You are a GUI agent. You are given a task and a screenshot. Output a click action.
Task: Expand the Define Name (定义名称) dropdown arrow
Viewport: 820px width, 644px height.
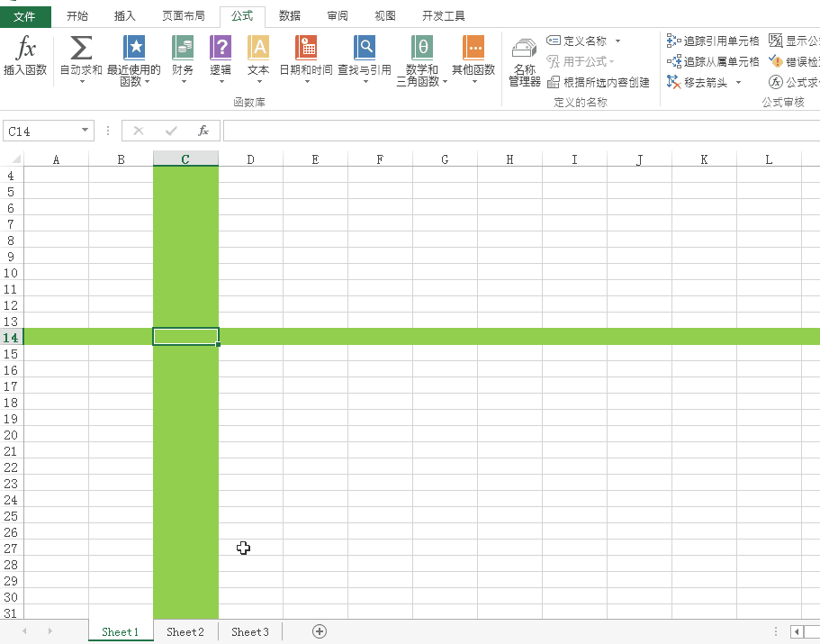click(x=617, y=41)
